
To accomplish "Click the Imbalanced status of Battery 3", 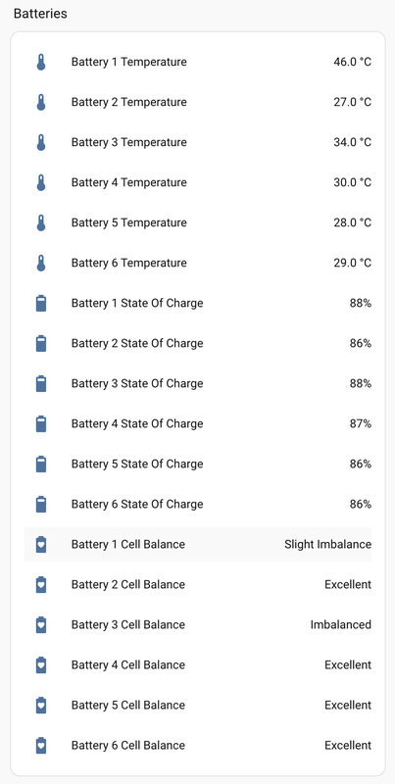I will pos(341,625).
